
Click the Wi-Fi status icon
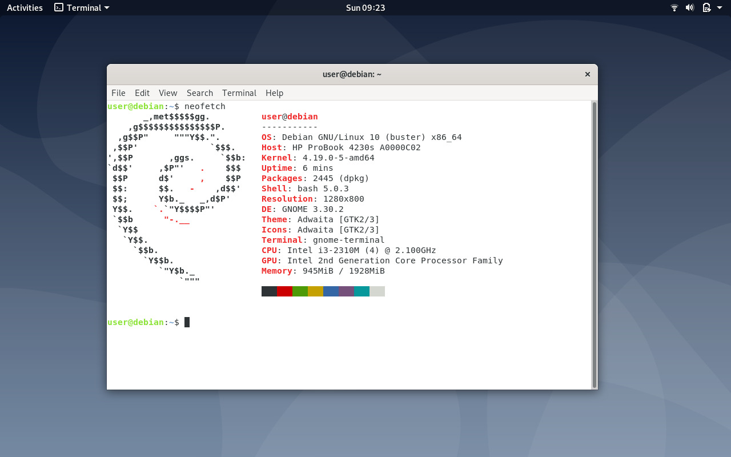pyautogui.click(x=674, y=7)
